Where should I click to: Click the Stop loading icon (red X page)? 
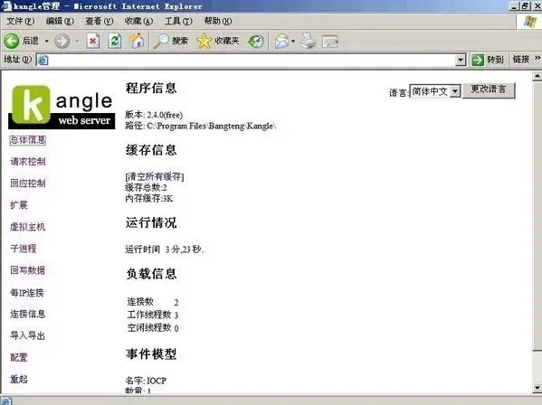pyautogui.click(x=92, y=41)
